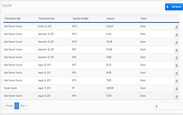This screenshot has width=183, height=115.
Task: Select page 1 in pagination
Action: pos(17,106)
